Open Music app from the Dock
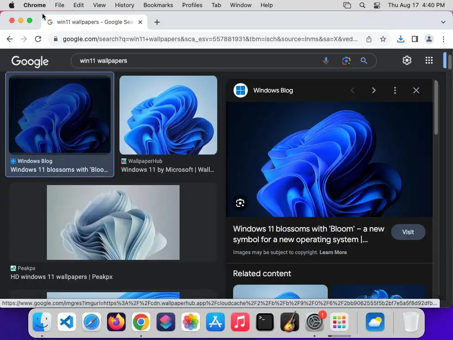Screen dimensions: 453x340 point(240,322)
